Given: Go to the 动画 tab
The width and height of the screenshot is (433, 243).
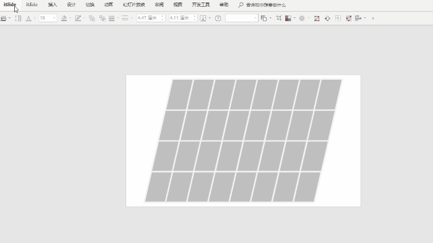Looking at the screenshot, I should (108, 5).
